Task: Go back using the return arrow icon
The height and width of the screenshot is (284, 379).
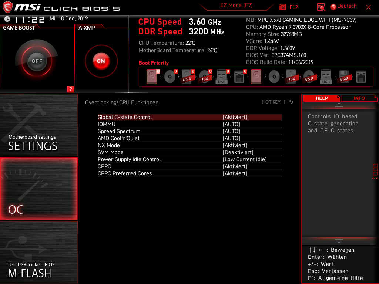Action: [291, 102]
